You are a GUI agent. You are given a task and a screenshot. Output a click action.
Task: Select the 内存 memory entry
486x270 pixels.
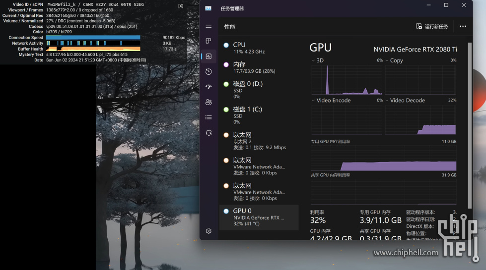[x=259, y=67]
